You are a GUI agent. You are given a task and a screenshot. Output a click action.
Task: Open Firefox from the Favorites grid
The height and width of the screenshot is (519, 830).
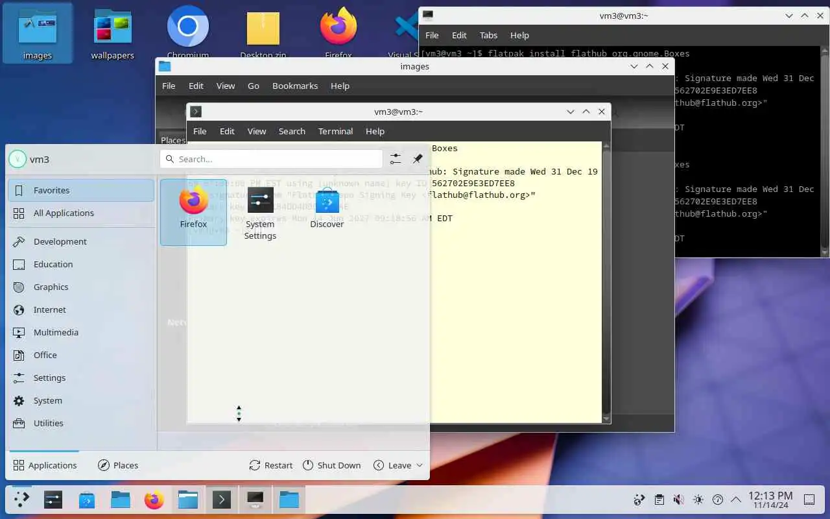coord(193,212)
